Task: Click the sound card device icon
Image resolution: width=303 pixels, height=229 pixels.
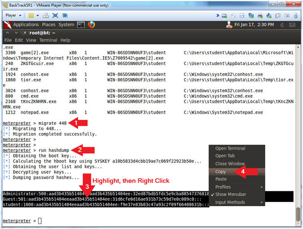Action: [x=269, y=16]
